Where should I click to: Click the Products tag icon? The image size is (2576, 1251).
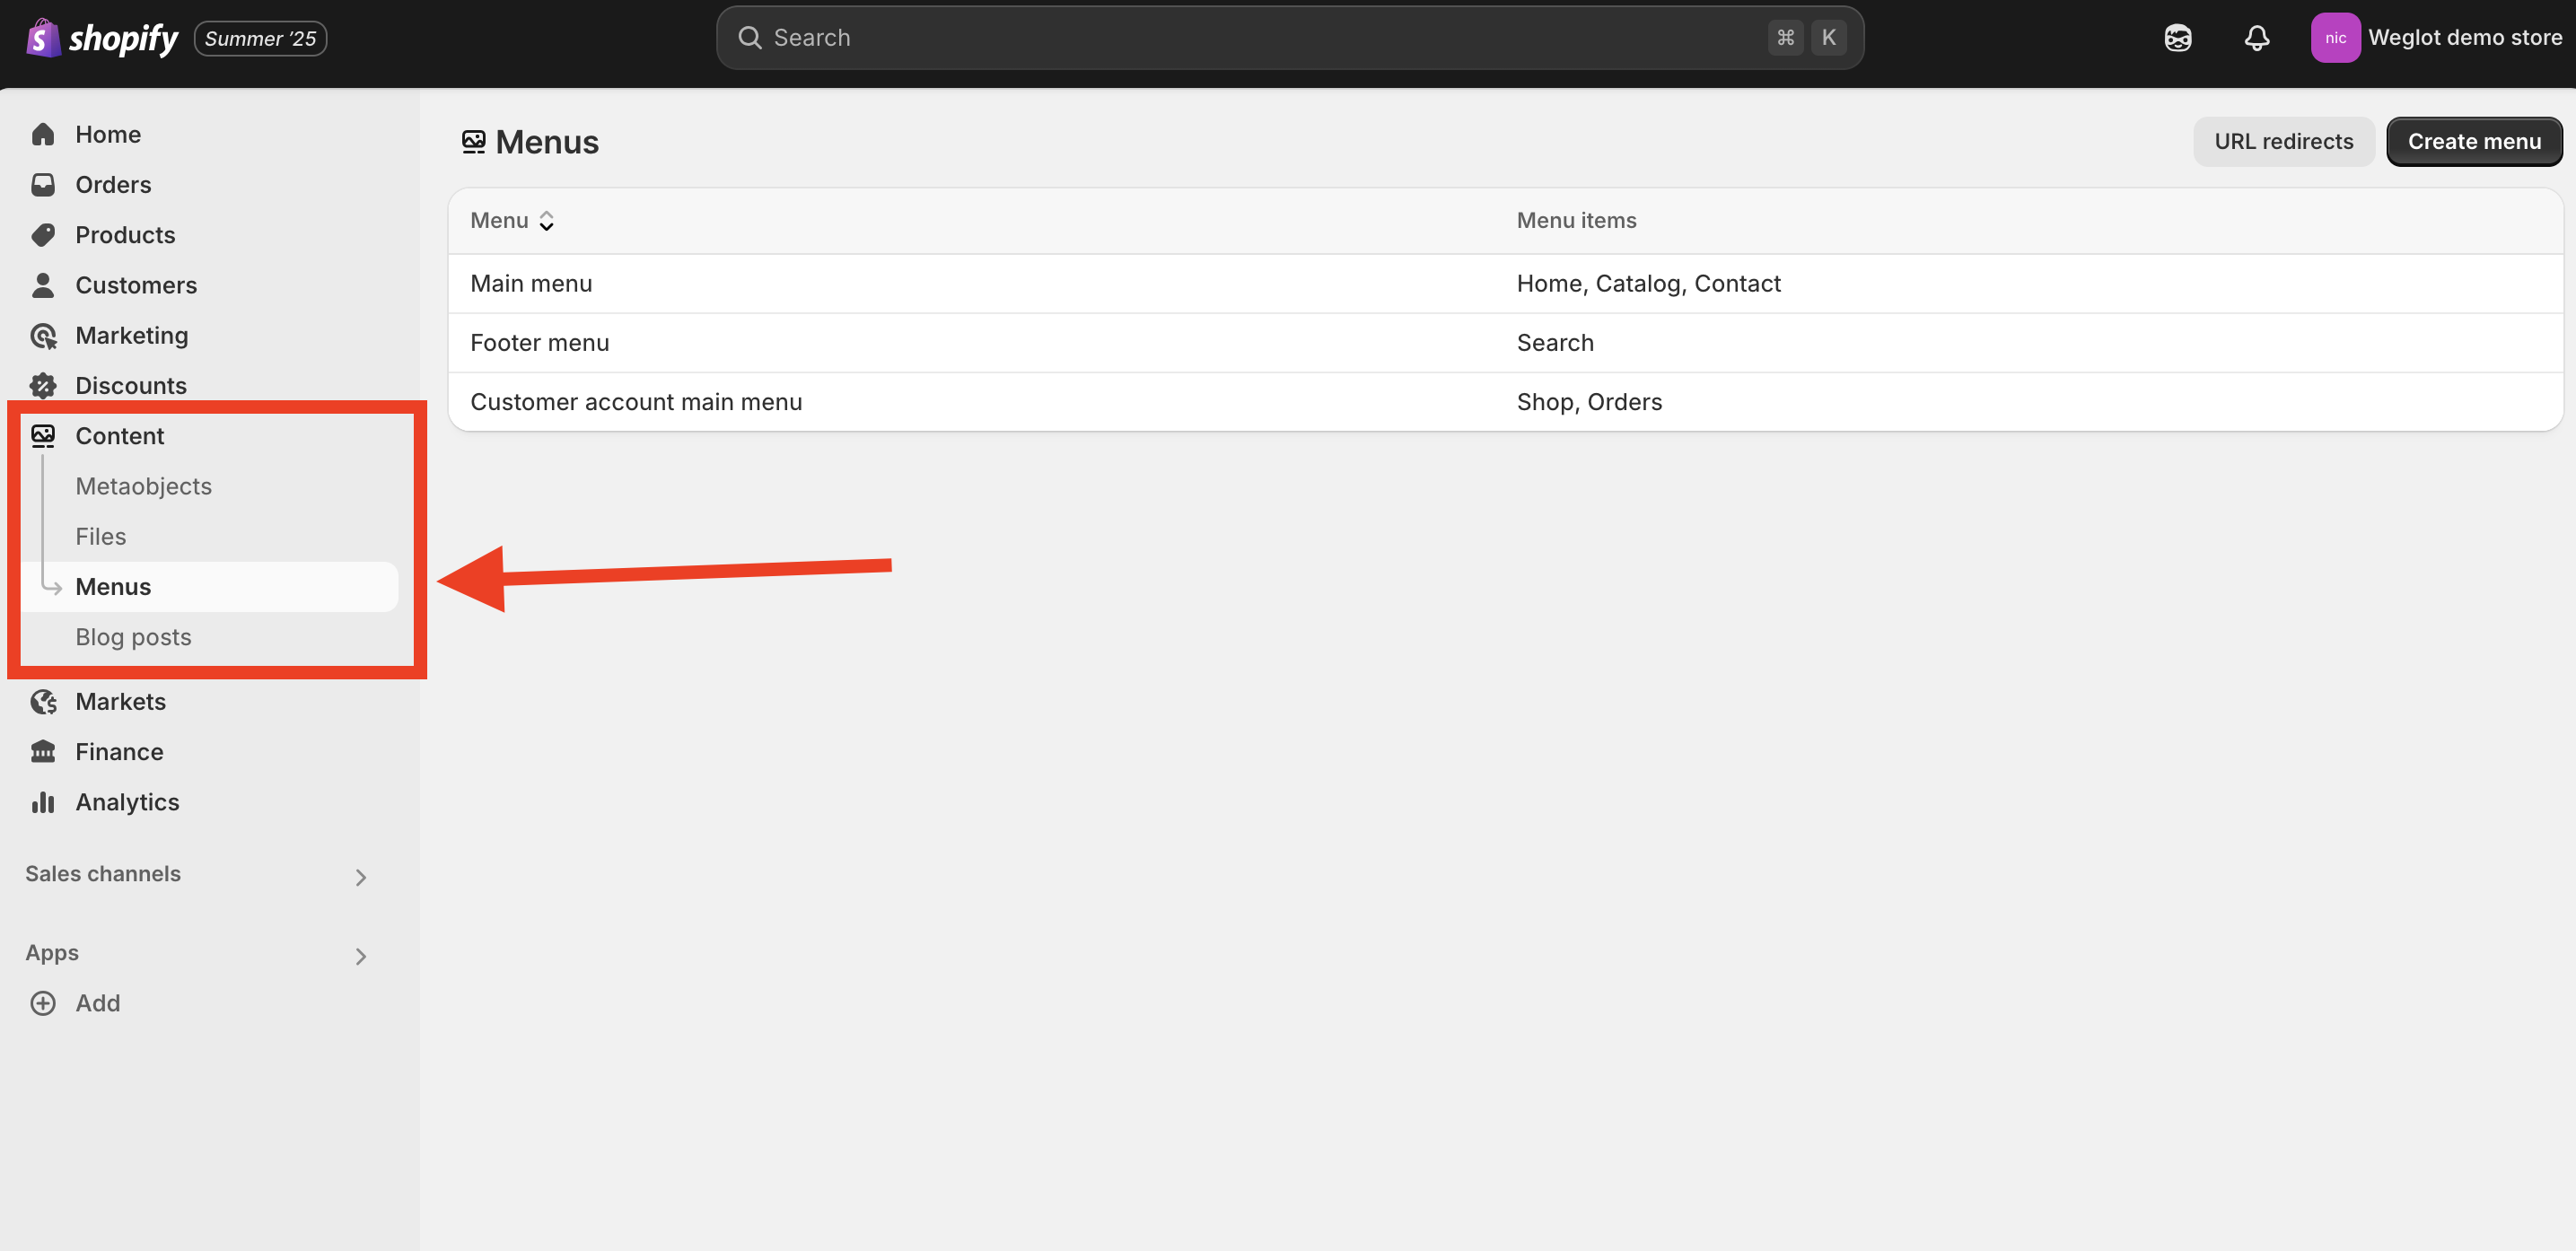(43, 235)
